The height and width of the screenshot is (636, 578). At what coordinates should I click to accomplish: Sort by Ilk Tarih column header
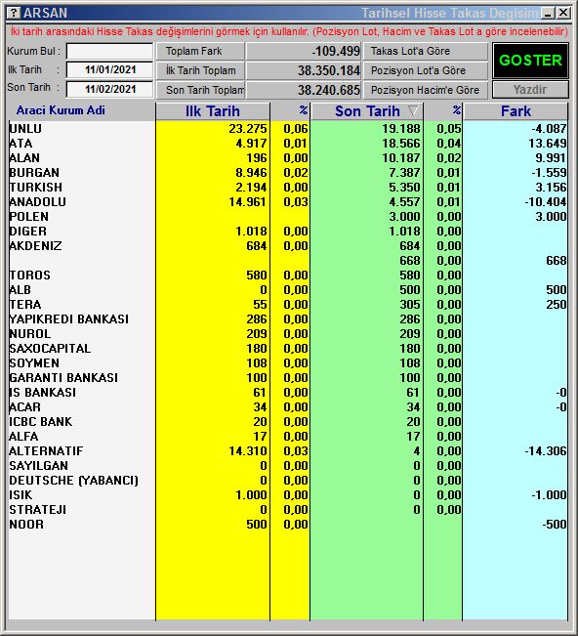[x=213, y=111]
